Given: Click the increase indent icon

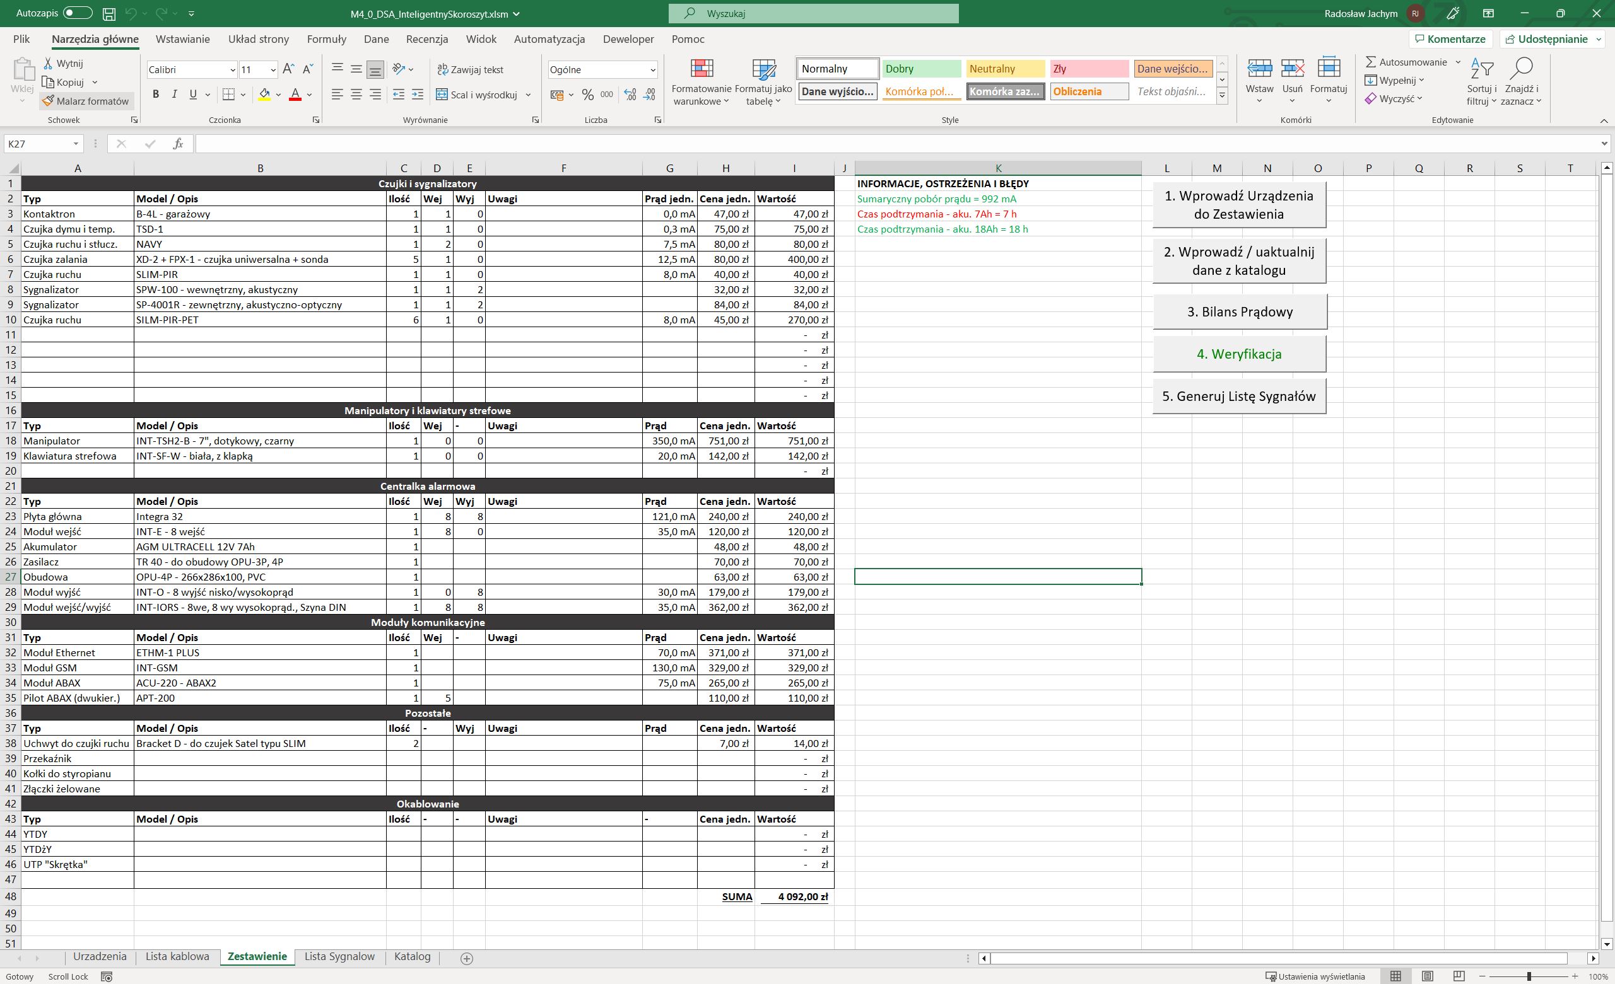Looking at the screenshot, I should [x=417, y=95].
